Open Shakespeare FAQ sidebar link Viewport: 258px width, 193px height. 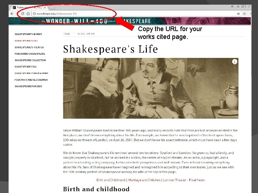coord(25,66)
